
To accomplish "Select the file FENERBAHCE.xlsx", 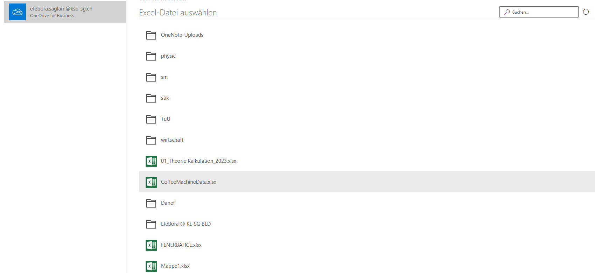I will pyautogui.click(x=181, y=245).
